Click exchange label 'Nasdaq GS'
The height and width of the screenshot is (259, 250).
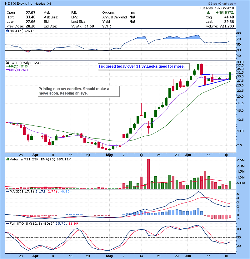click(x=43, y=4)
